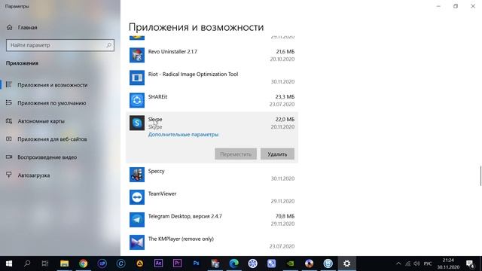This screenshot has width=482, height=271.
Task: Click the Переместить button for Skype
Action: (236, 154)
